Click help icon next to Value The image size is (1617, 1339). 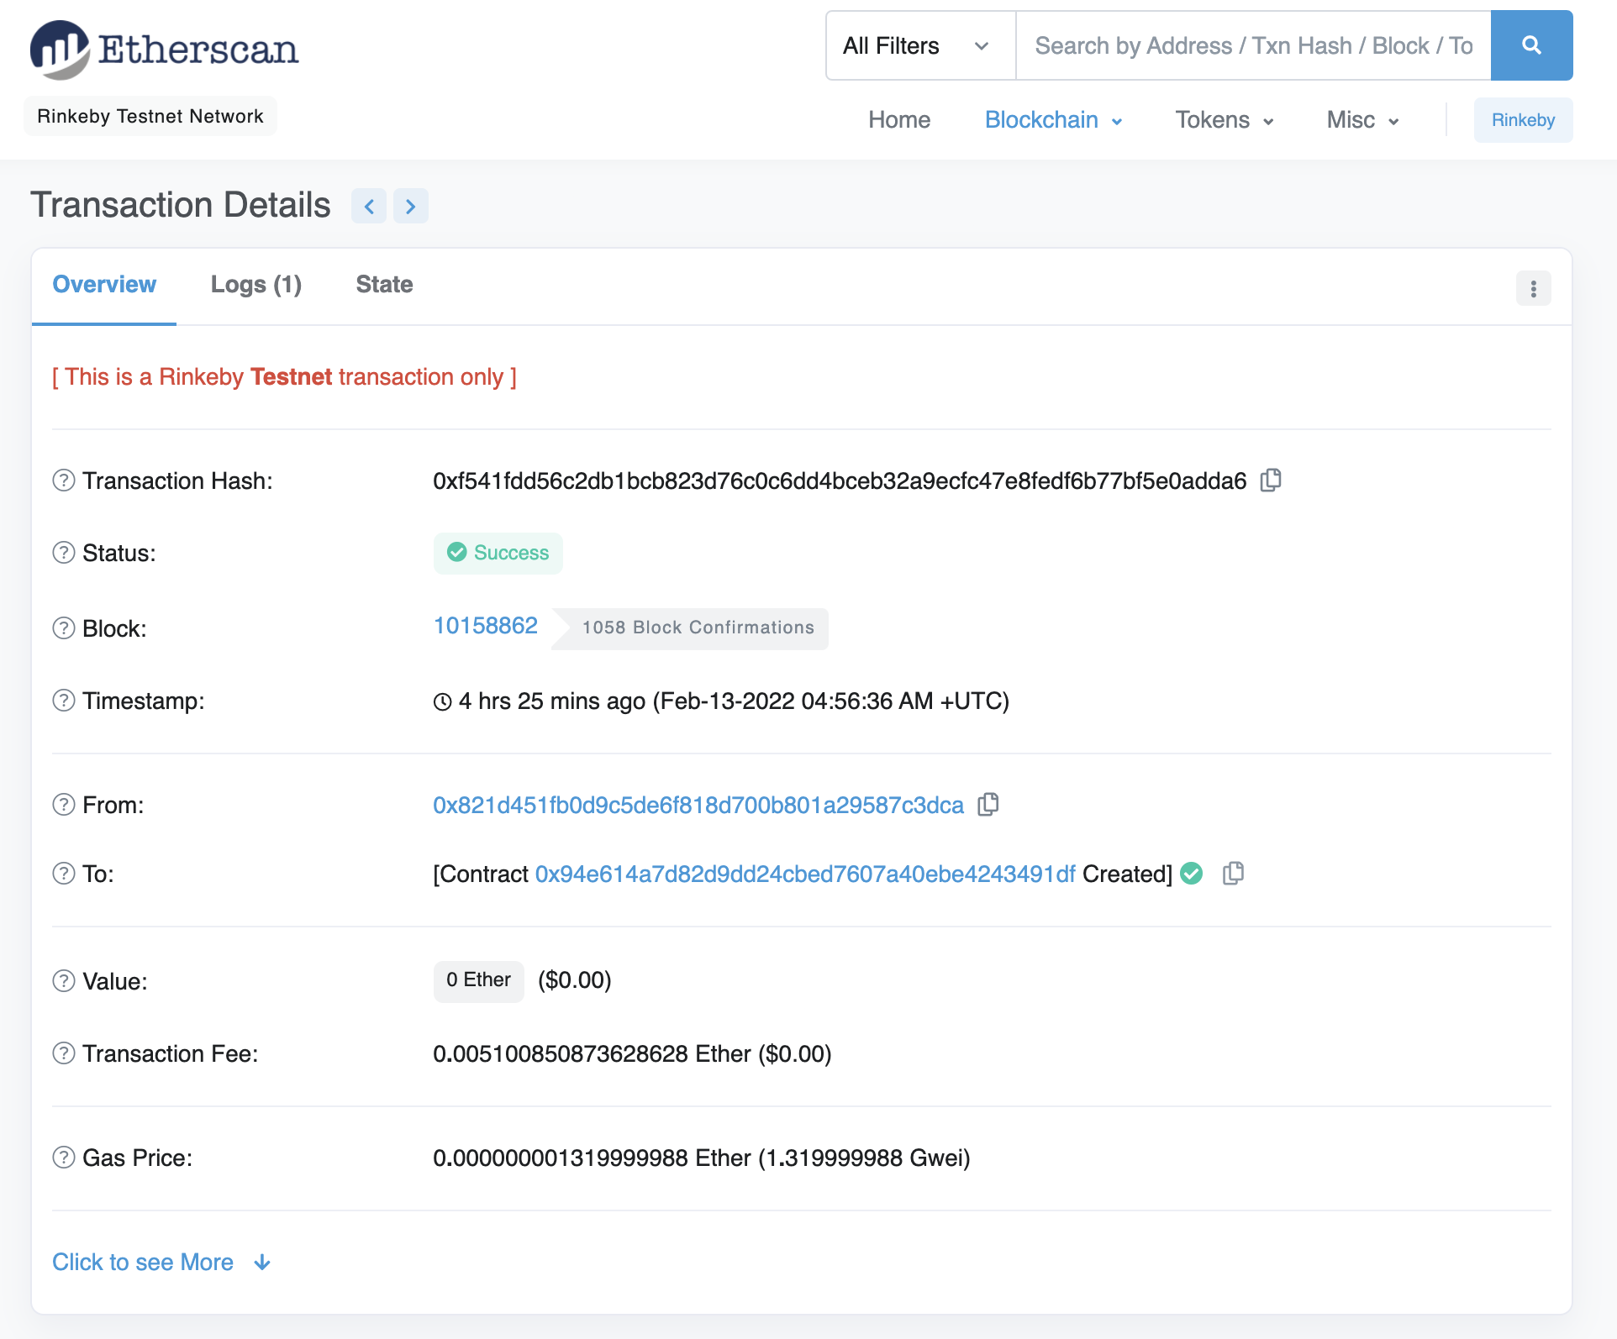click(x=64, y=981)
